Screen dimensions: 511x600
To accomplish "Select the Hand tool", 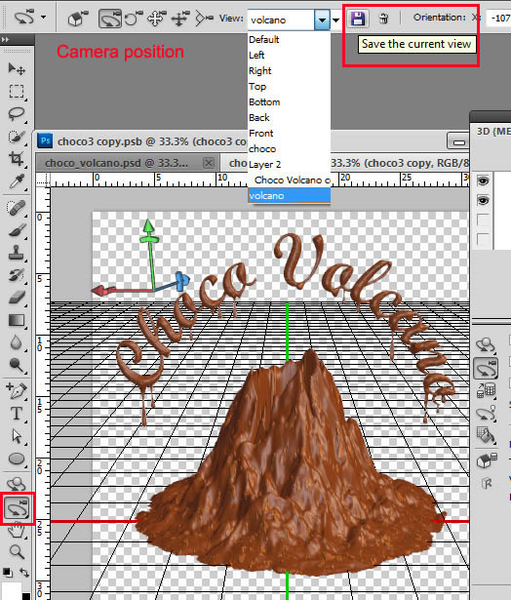I will click(x=17, y=531).
